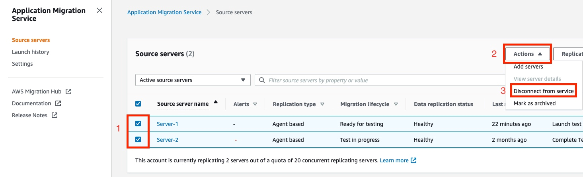Close the Application Migration Service sidebar

(x=99, y=10)
